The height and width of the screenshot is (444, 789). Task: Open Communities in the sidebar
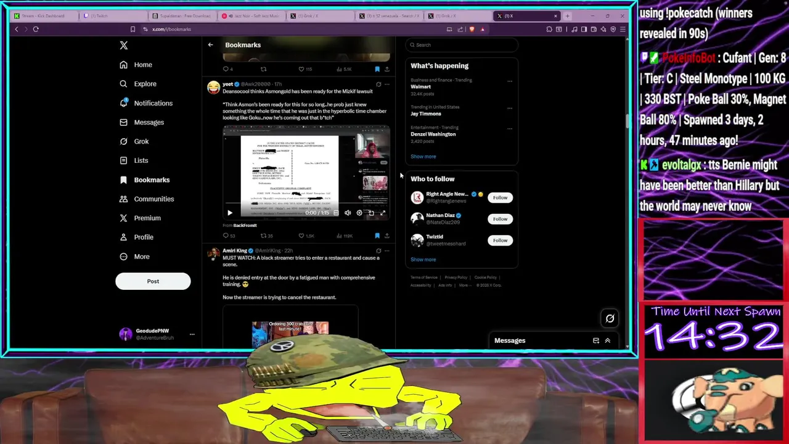[x=147, y=199]
